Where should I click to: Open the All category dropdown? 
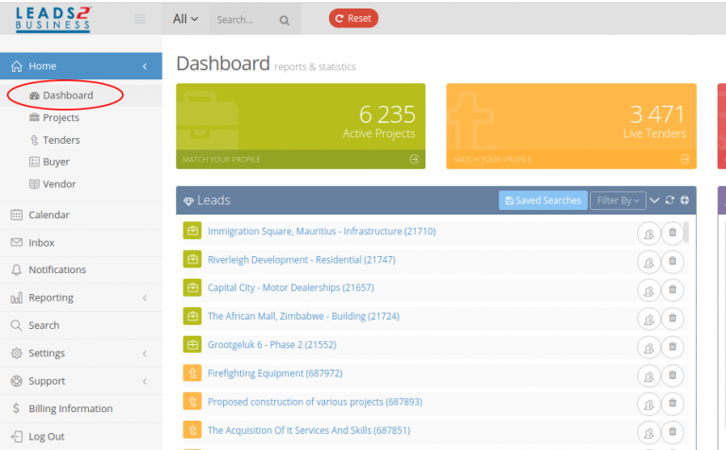[186, 19]
